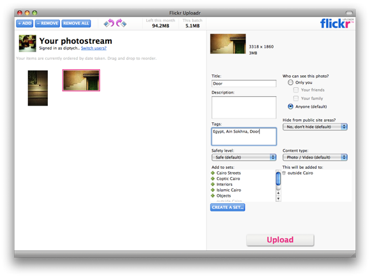
Task: Click into the Description box
Action: 244,108
